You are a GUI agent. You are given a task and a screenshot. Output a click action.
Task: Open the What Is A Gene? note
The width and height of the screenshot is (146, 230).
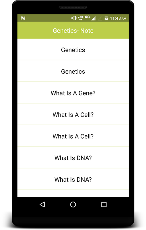pyautogui.click(x=73, y=93)
